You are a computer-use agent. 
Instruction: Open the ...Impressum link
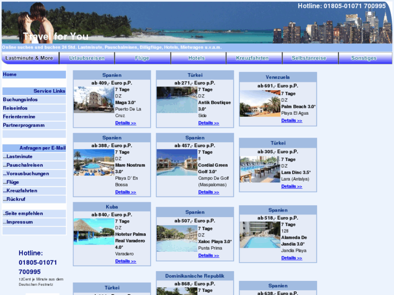34,222
